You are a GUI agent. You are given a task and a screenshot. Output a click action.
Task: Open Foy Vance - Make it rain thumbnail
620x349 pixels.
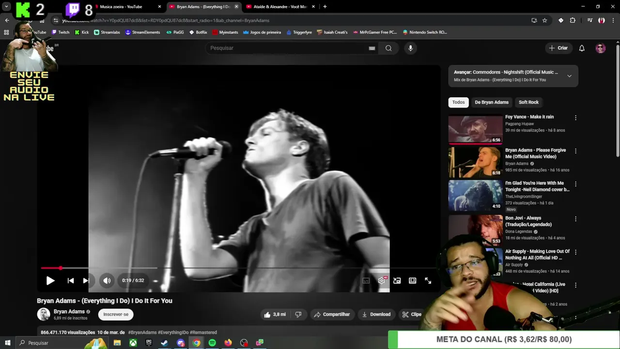[475, 129]
